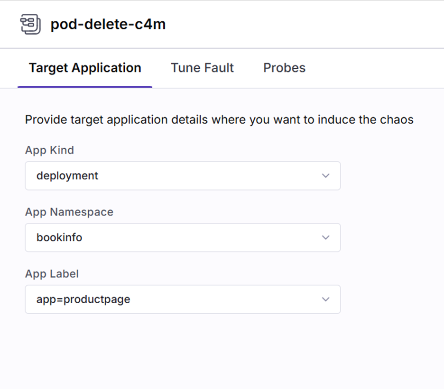Click the 'bookinfo' namespace value
This screenshot has height=389, width=444.
(x=59, y=237)
